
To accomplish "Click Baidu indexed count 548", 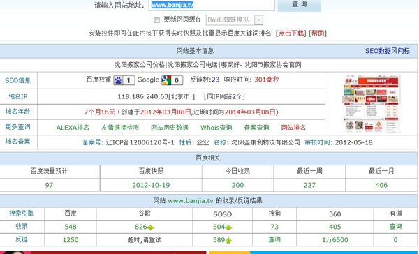I will pyautogui.click(x=71, y=227).
